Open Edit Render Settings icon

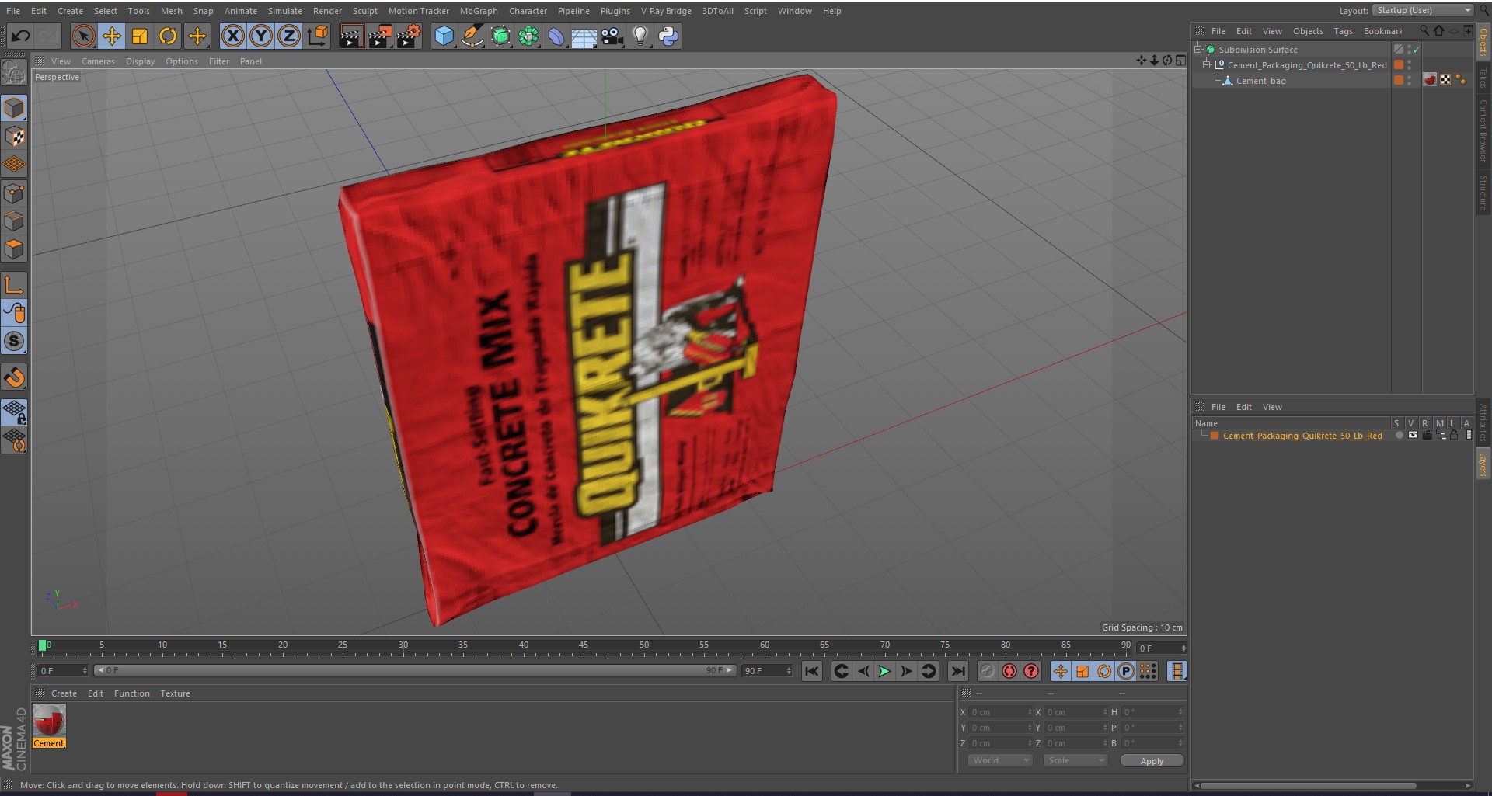(x=409, y=36)
